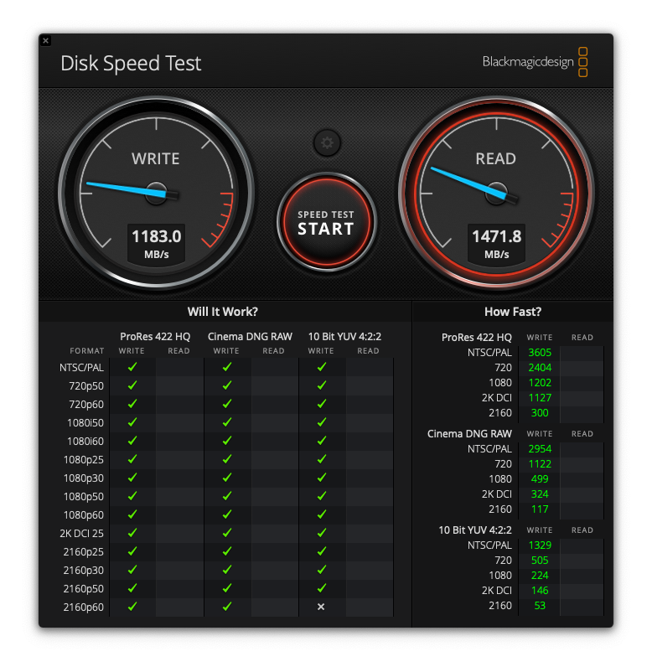The width and height of the screenshot is (652, 672).
Task: Click 10 Bit YUV 2160p50 write checkmark
Action: 322,588
